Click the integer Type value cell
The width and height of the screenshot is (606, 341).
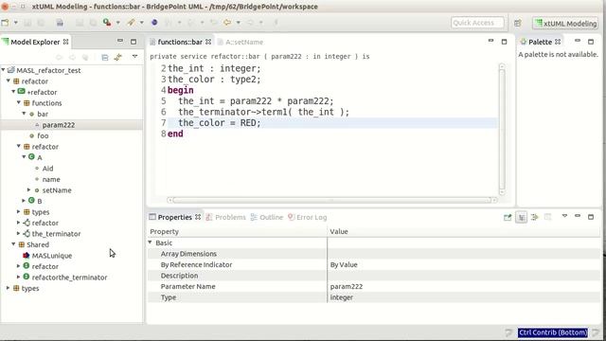464,297
